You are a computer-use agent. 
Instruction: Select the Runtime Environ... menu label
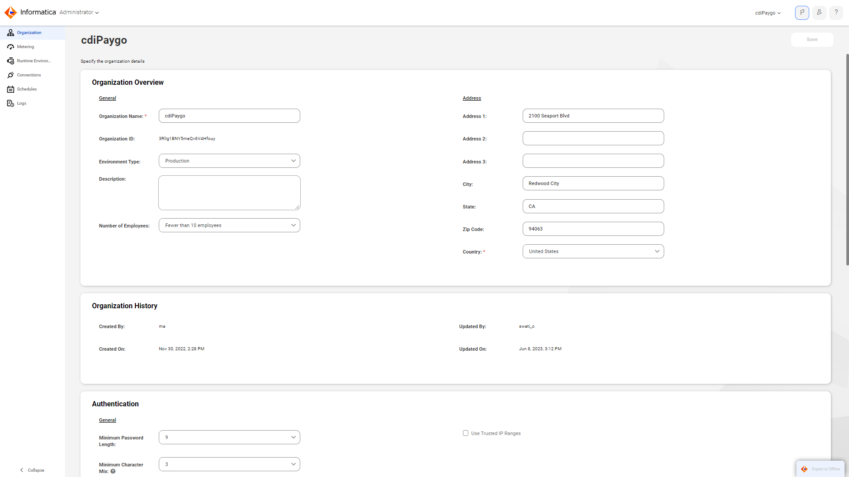[34, 61]
